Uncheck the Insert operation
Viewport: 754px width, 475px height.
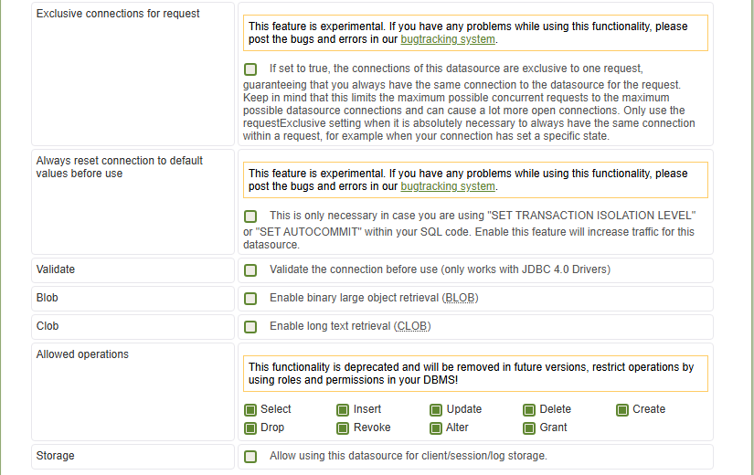[344, 410]
